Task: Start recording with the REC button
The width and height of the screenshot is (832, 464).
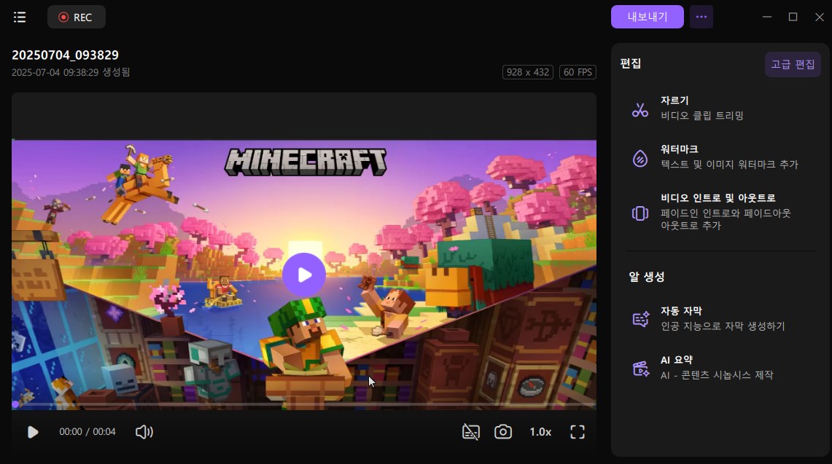Action: (76, 17)
